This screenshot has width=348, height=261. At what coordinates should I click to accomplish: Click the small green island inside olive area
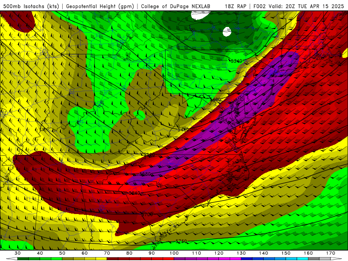click(x=140, y=115)
